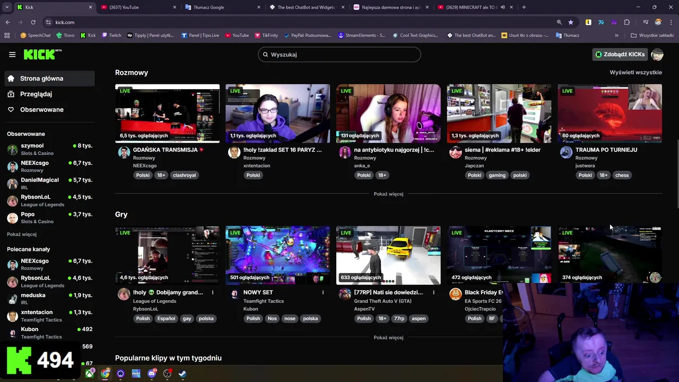
Task: Open the user avatar menu on Kick
Action: (657, 54)
